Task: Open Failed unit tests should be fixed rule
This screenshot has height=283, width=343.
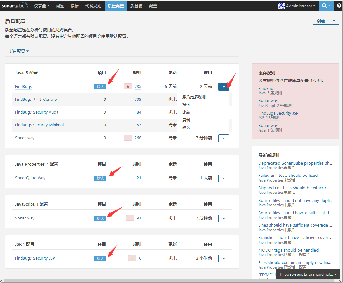Action: (x=288, y=176)
